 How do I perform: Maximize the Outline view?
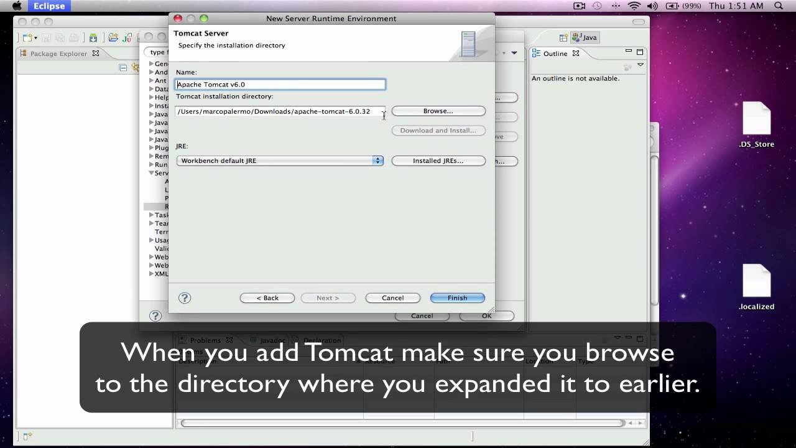(639, 52)
